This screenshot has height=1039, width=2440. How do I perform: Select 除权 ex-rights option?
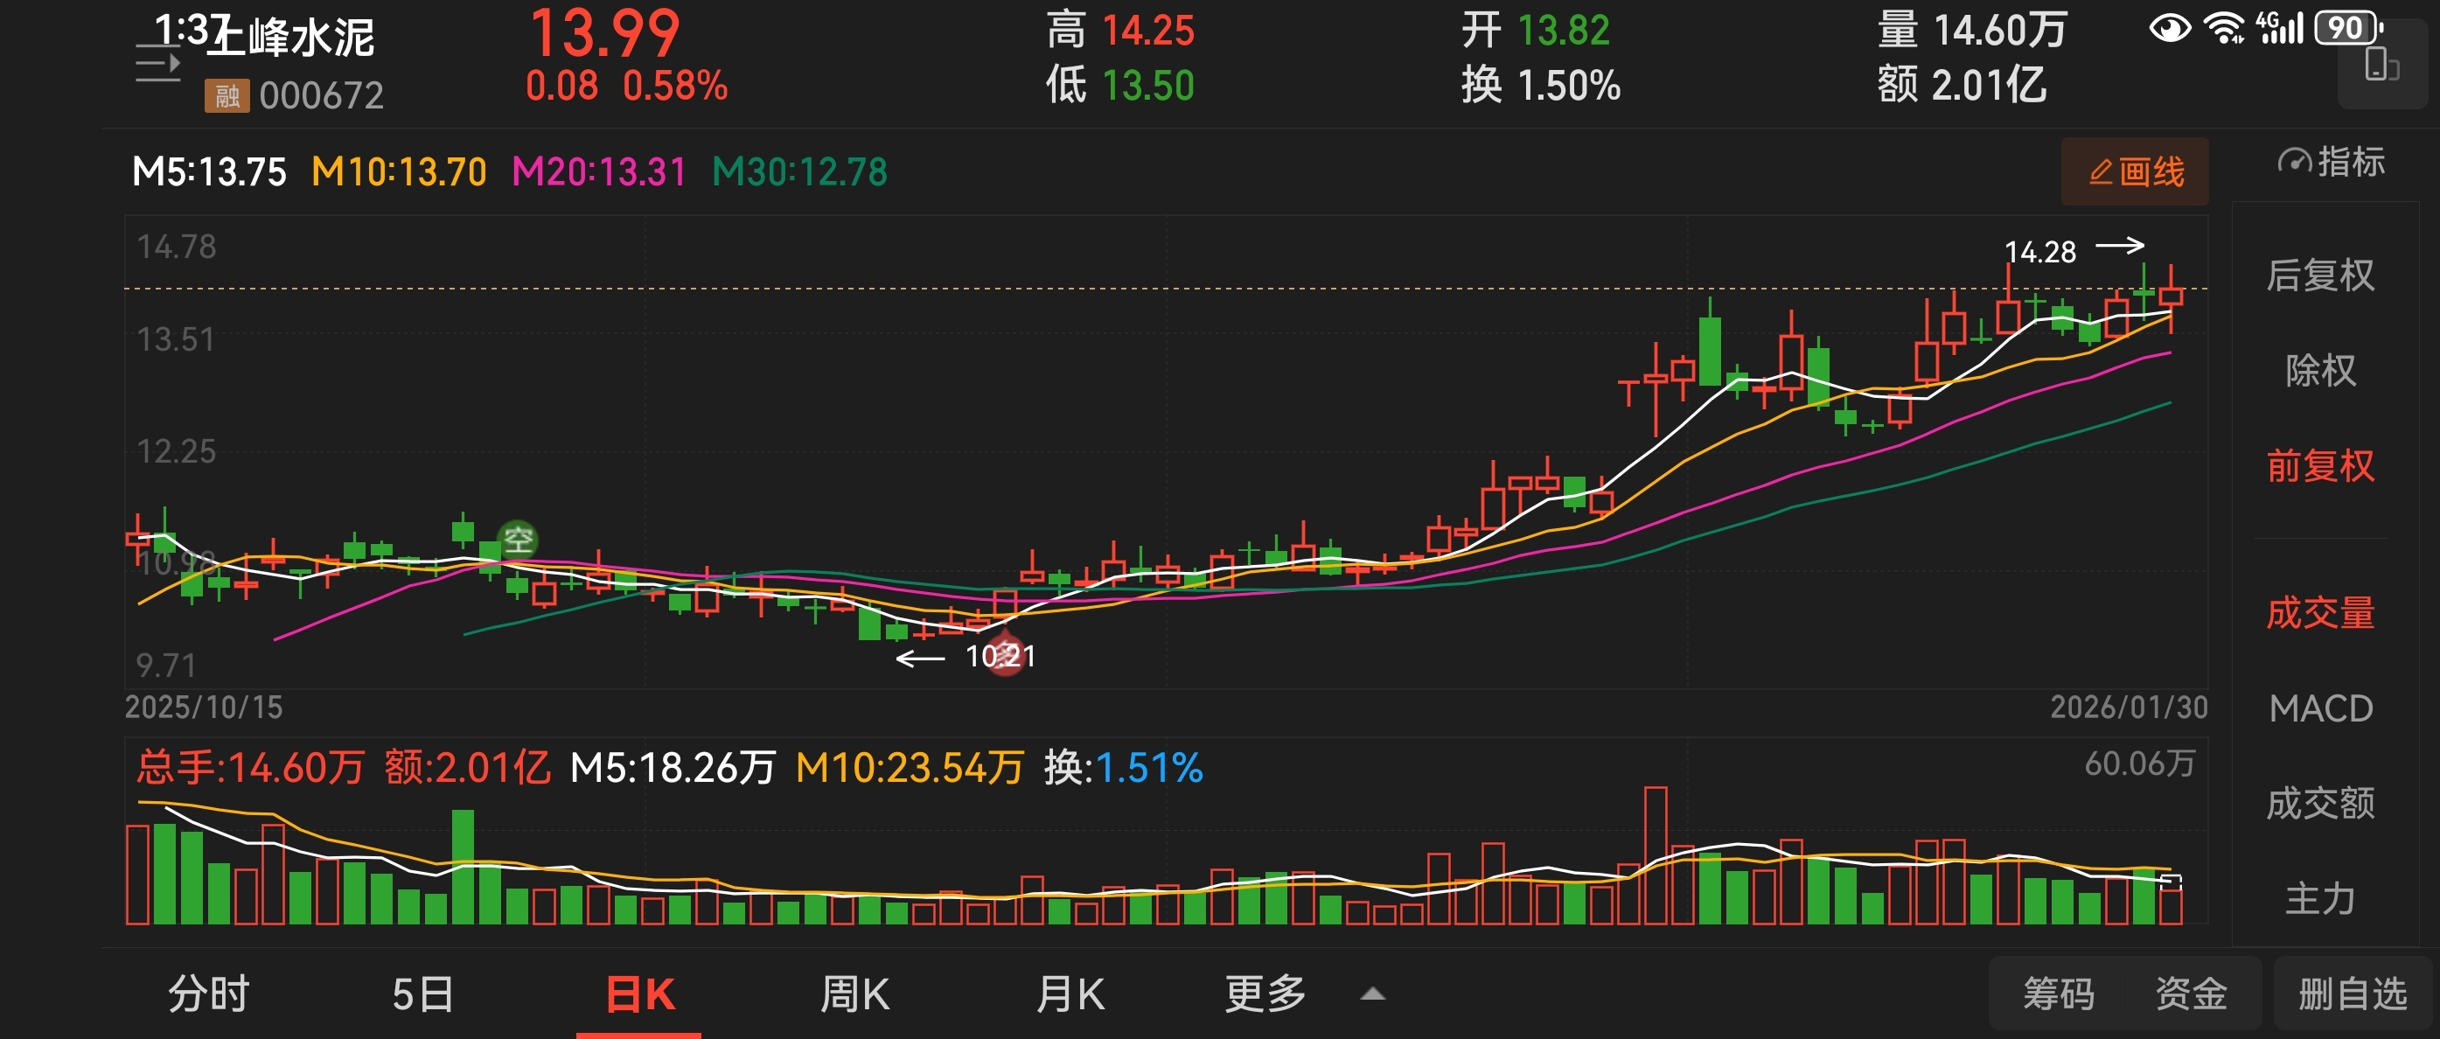(2319, 370)
